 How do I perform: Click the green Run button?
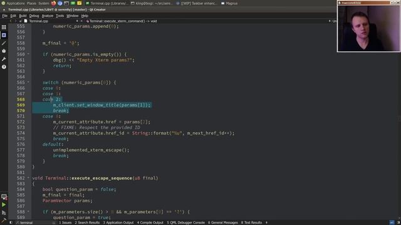(x=4, y=204)
